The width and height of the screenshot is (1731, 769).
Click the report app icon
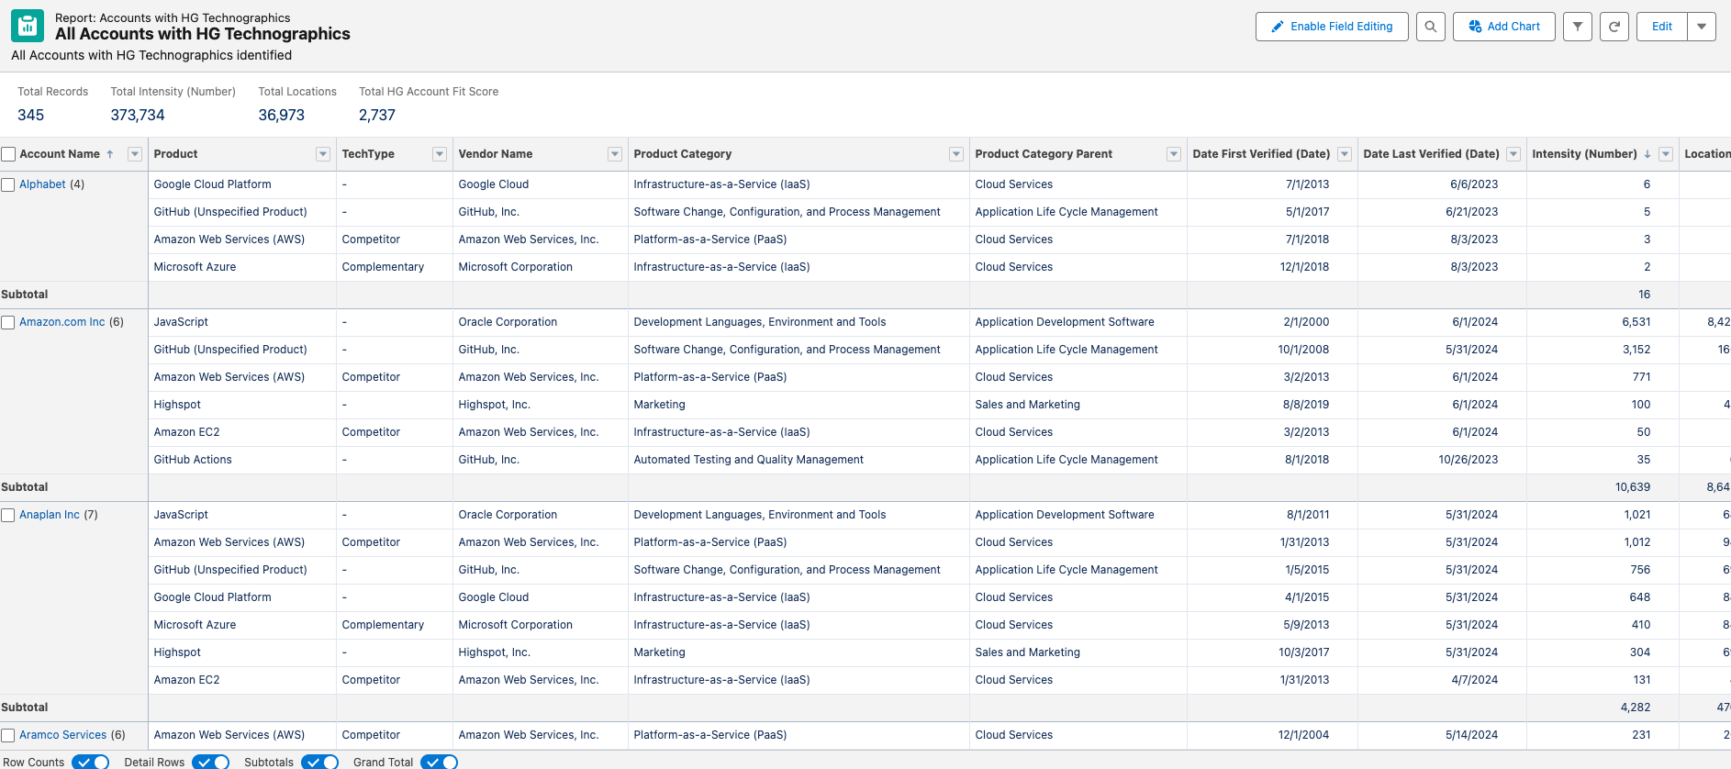click(x=28, y=26)
